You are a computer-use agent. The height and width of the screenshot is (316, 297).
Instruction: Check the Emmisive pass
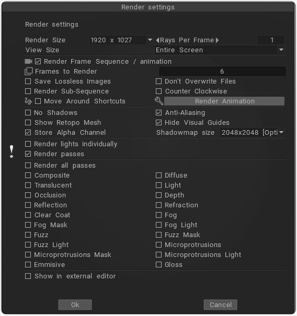[28, 264]
